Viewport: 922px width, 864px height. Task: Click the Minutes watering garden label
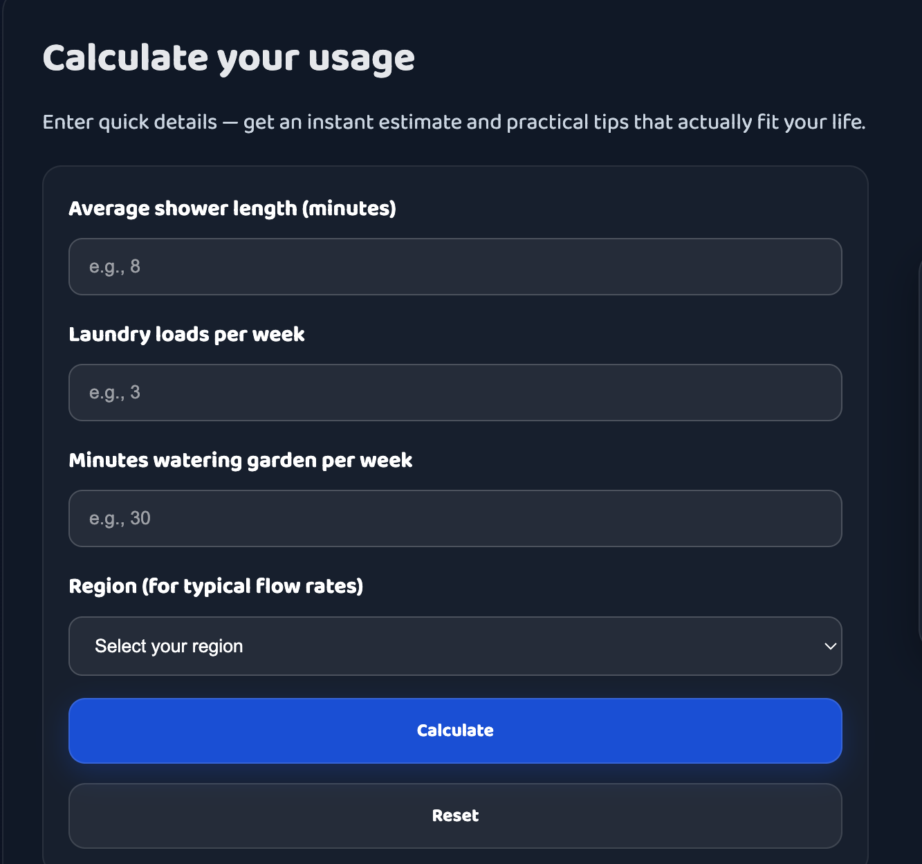pyautogui.click(x=241, y=460)
